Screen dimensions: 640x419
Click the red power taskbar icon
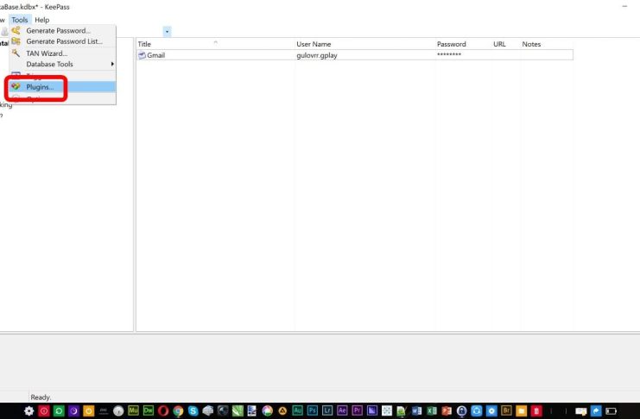point(44,411)
